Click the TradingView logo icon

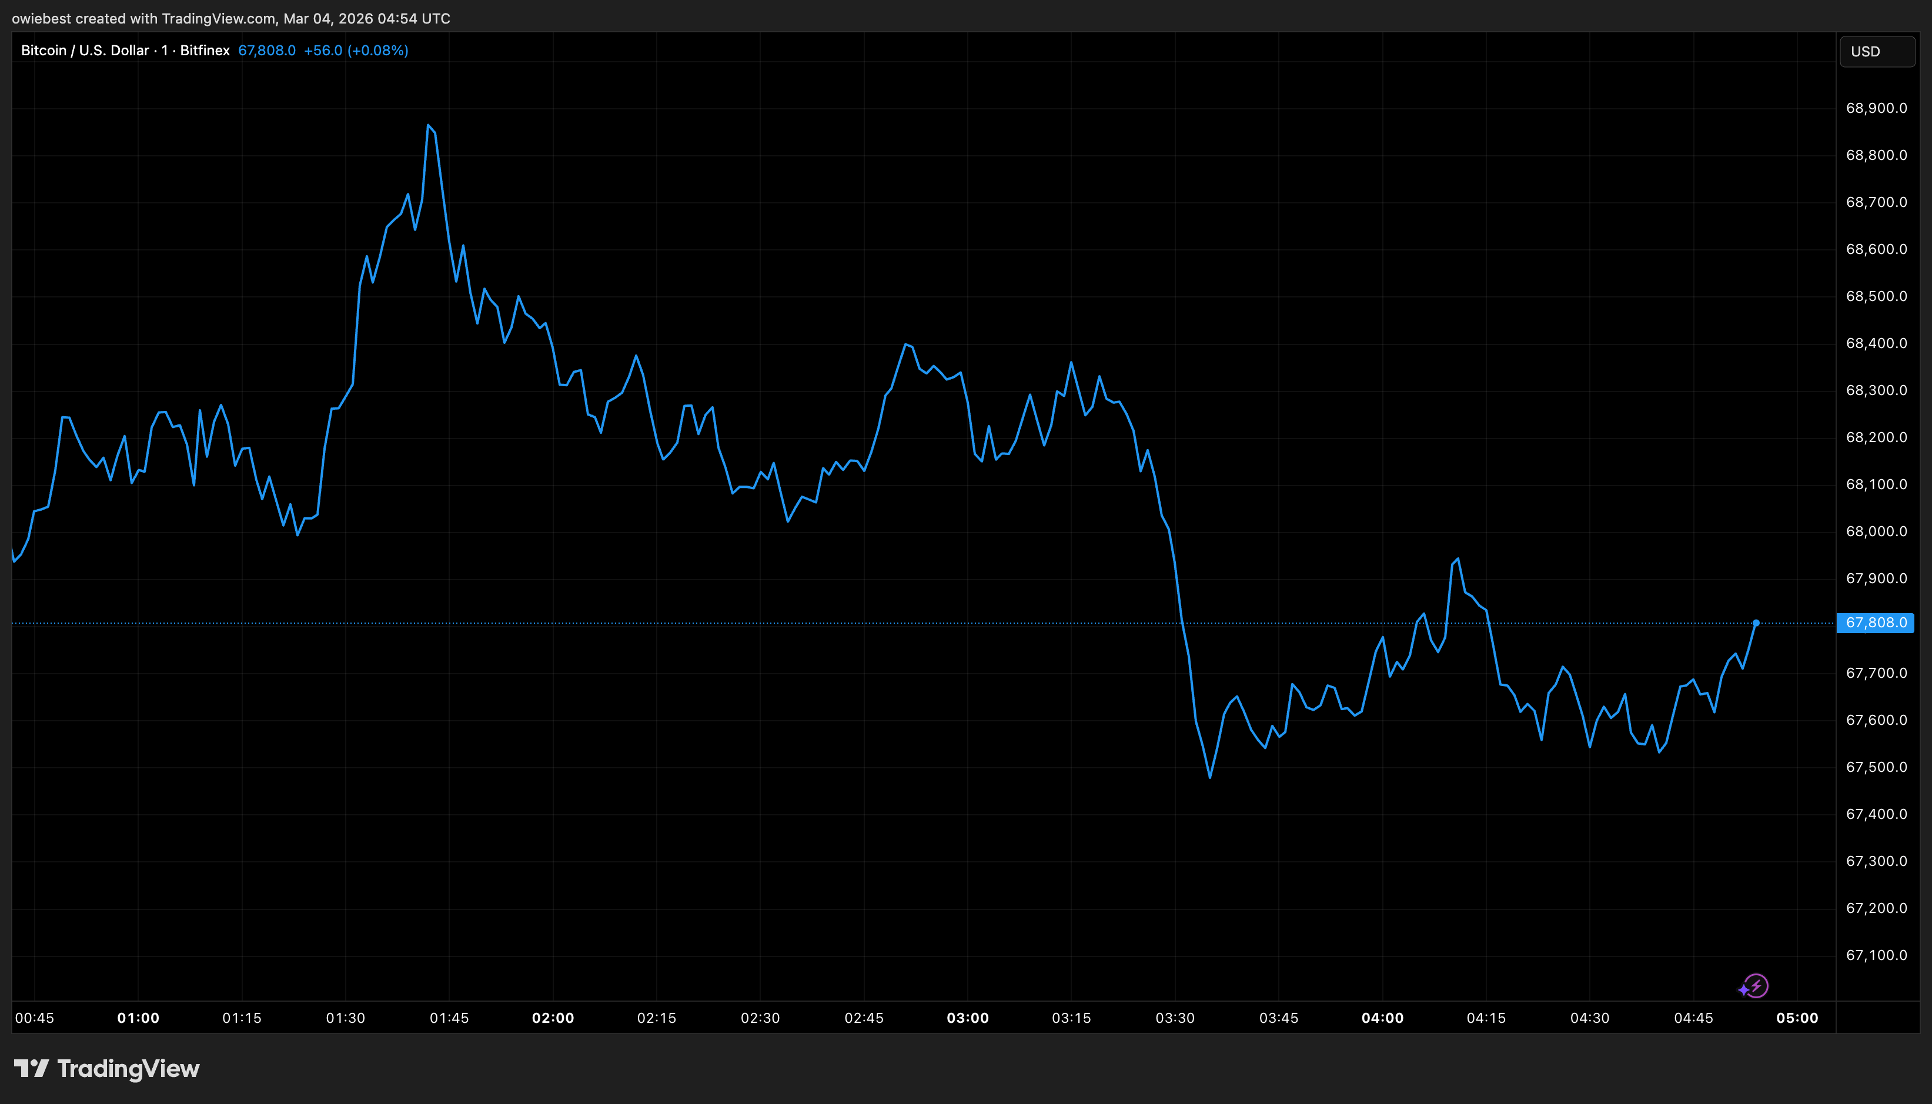[31, 1068]
